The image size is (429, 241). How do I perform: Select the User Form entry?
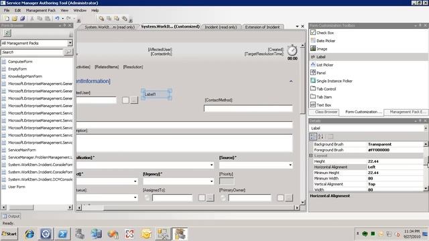(16, 187)
